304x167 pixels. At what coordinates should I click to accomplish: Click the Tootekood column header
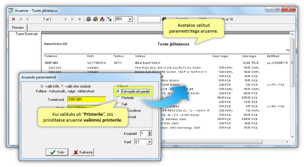pos(51,56)
